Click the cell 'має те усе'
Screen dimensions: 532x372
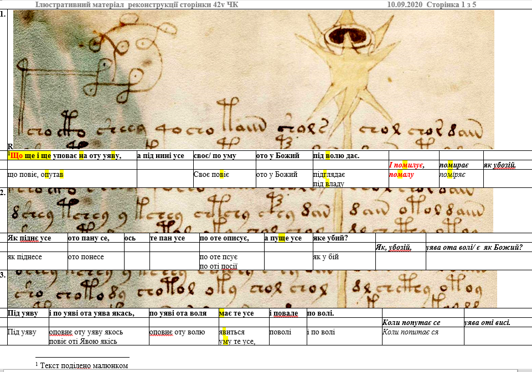pos(244,313)
